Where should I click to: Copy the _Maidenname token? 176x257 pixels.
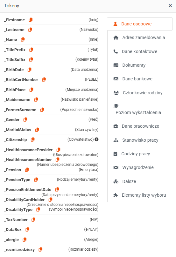36,99
